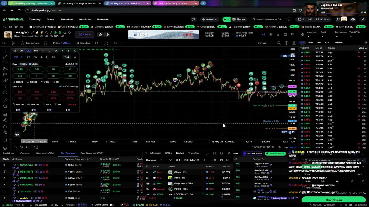Go to the Trenches page

(x=67, y=20)
